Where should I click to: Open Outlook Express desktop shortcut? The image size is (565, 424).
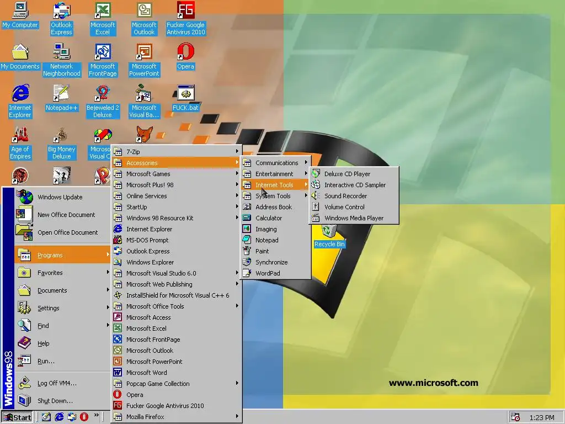[61, 19]
